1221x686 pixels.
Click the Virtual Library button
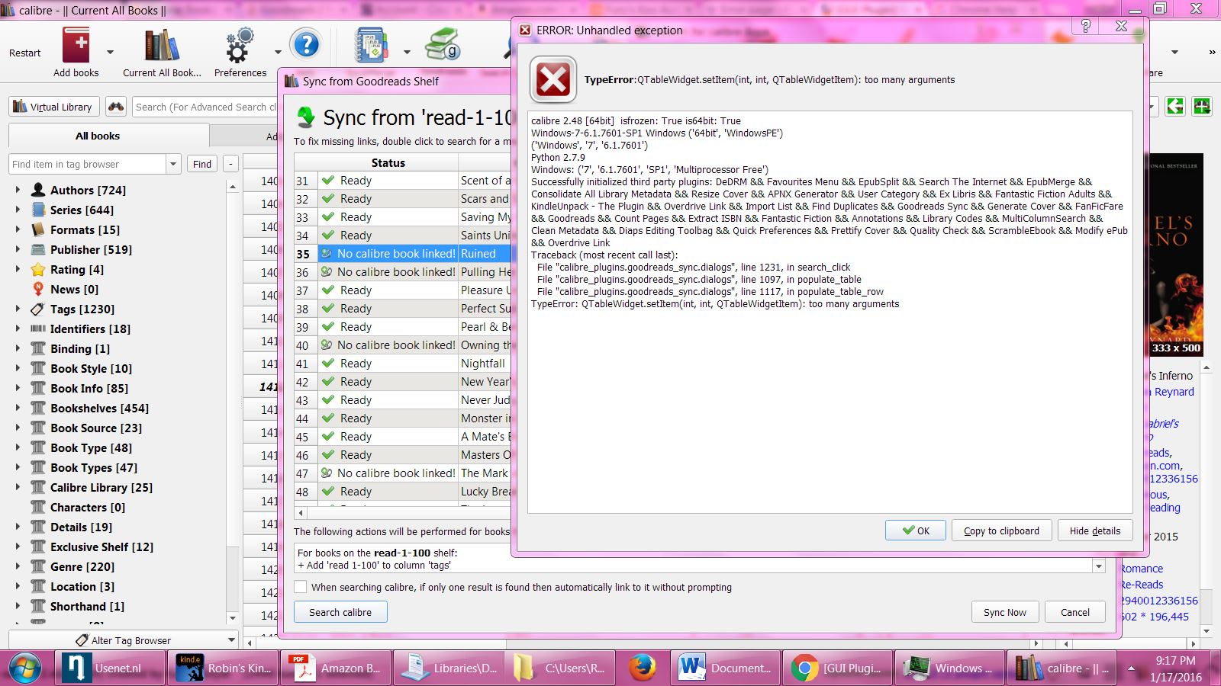[x=53, y=107]
